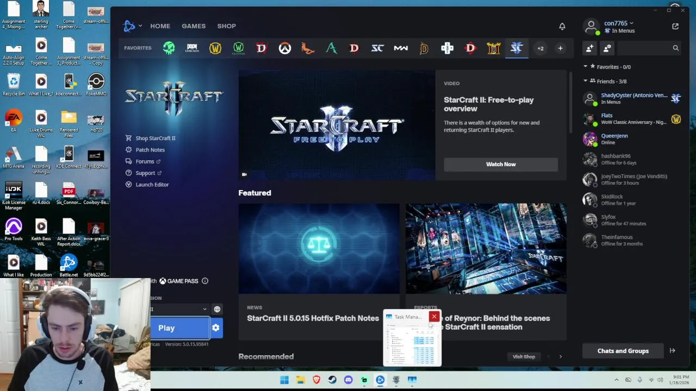Select offline friend JoeyTwoTimes
Image resolution: width=696 pixels, height=391 pixels.
632,179
